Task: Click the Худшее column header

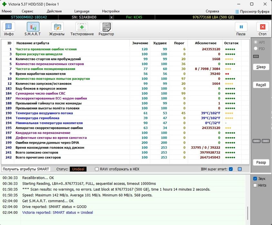Action: [x=160, y=43]
